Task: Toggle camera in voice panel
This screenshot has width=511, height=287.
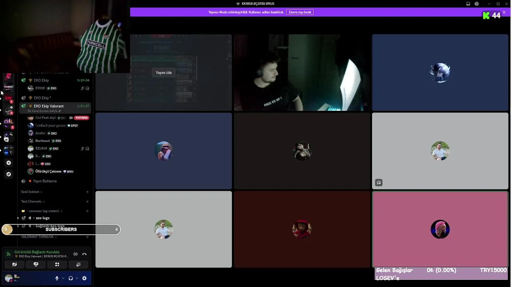Action: tap(14, 264)
